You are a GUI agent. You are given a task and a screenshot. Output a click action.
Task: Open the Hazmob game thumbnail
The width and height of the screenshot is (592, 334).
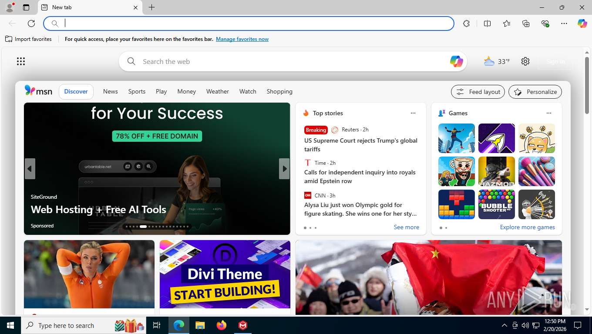pos(497,171)
